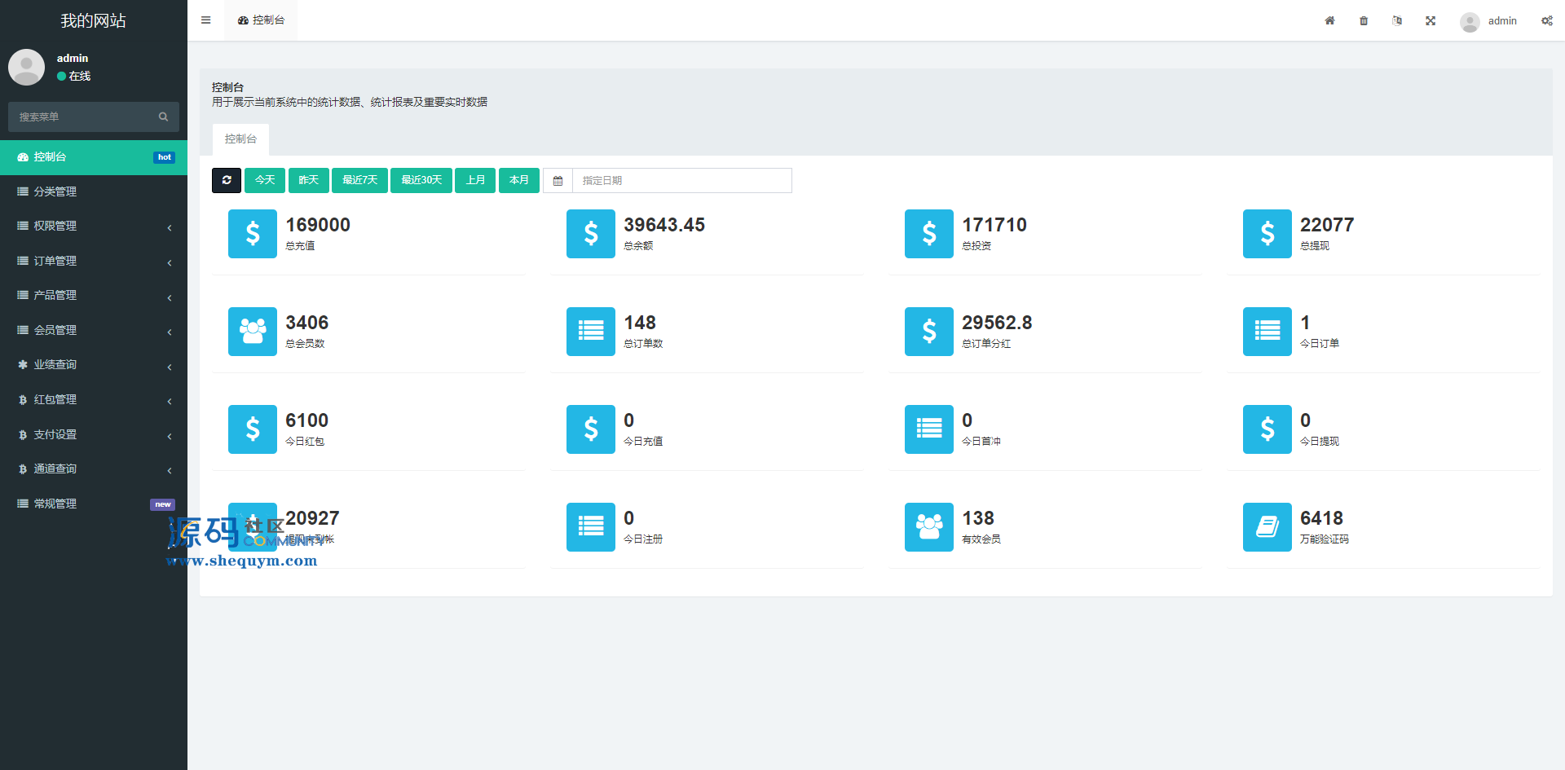Viewport: 1565px width, 770px height.
Task: Expand the 权限管理 sidebar menu
Action: (94, 226)
